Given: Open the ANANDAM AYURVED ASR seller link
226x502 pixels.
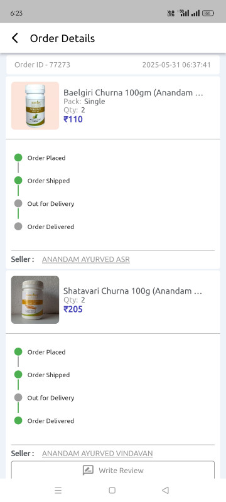Looking at the screenshot, I should (86, 259).
